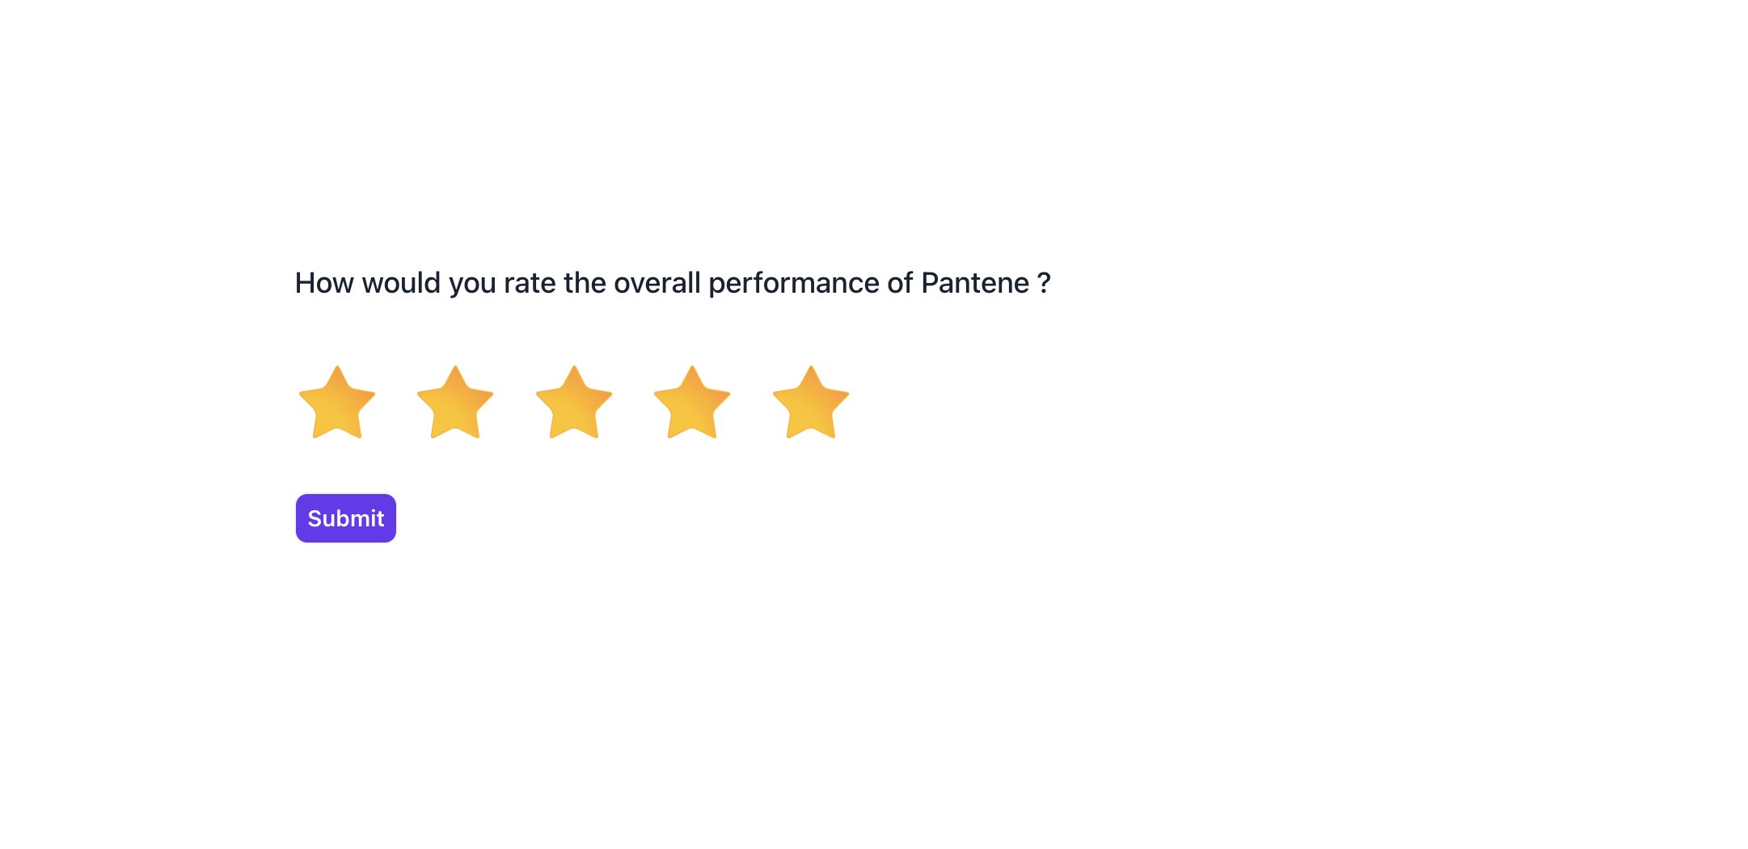1748x849 pixels.
Task: Select the leftmost rating star
Action: pyautogui.click(x=337, y=403)
